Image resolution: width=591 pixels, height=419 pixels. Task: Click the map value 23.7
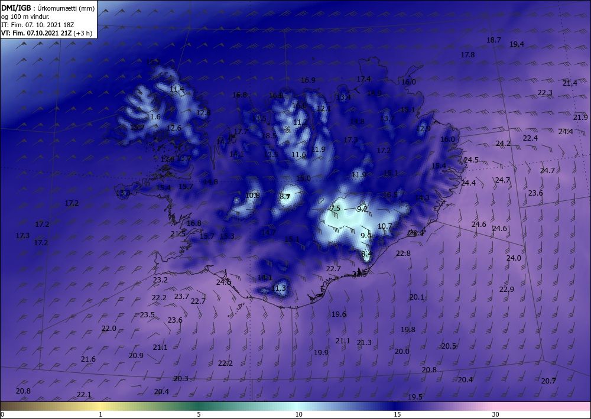click(x=181, y=297)
